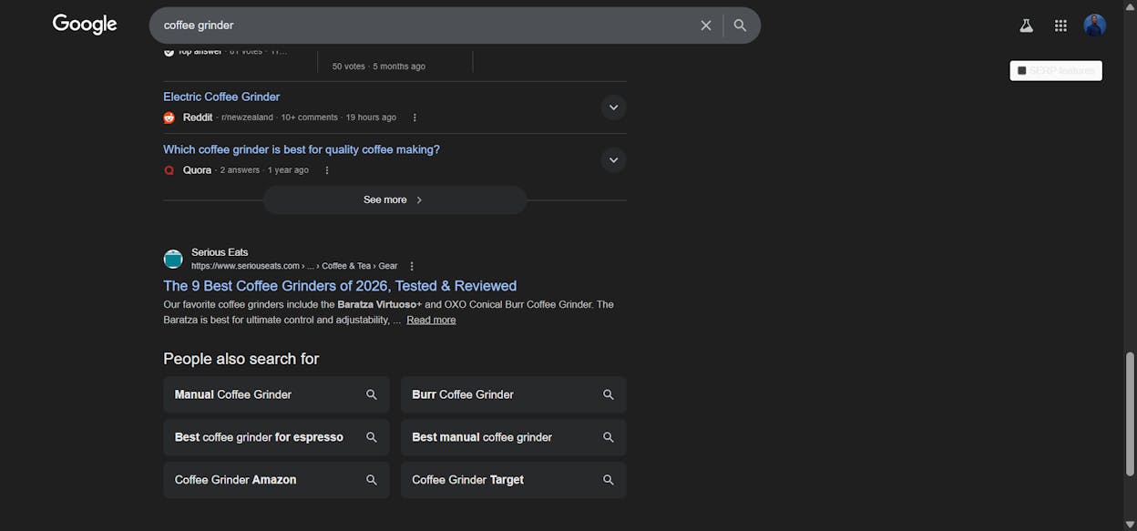Image resolution: width=1137 pixels, height=531 pixels.
Task: Click search icon on Best manual coffee grinder
Action: (x=609, y=437)
